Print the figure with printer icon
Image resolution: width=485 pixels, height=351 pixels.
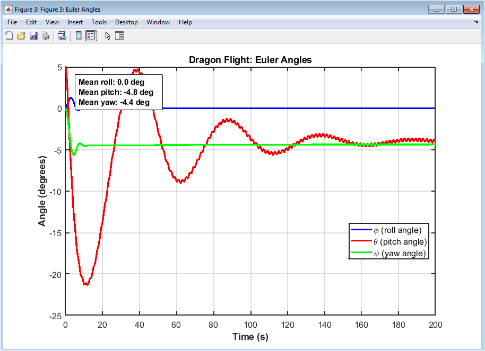46,36
